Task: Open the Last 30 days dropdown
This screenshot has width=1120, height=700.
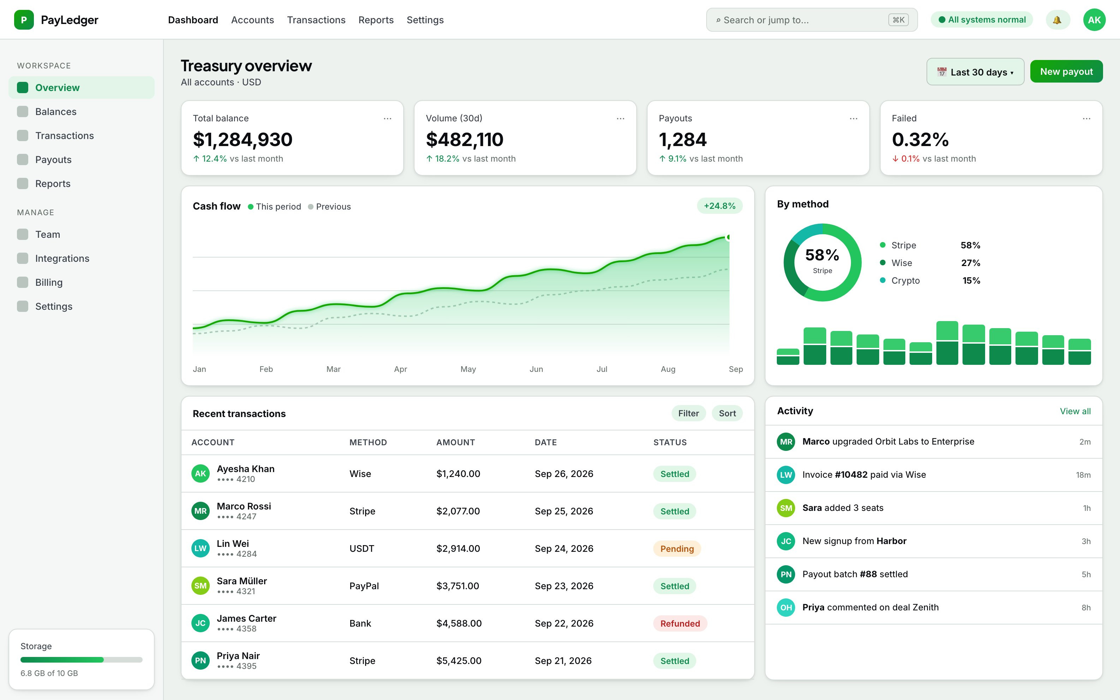Action: (975, 72)
